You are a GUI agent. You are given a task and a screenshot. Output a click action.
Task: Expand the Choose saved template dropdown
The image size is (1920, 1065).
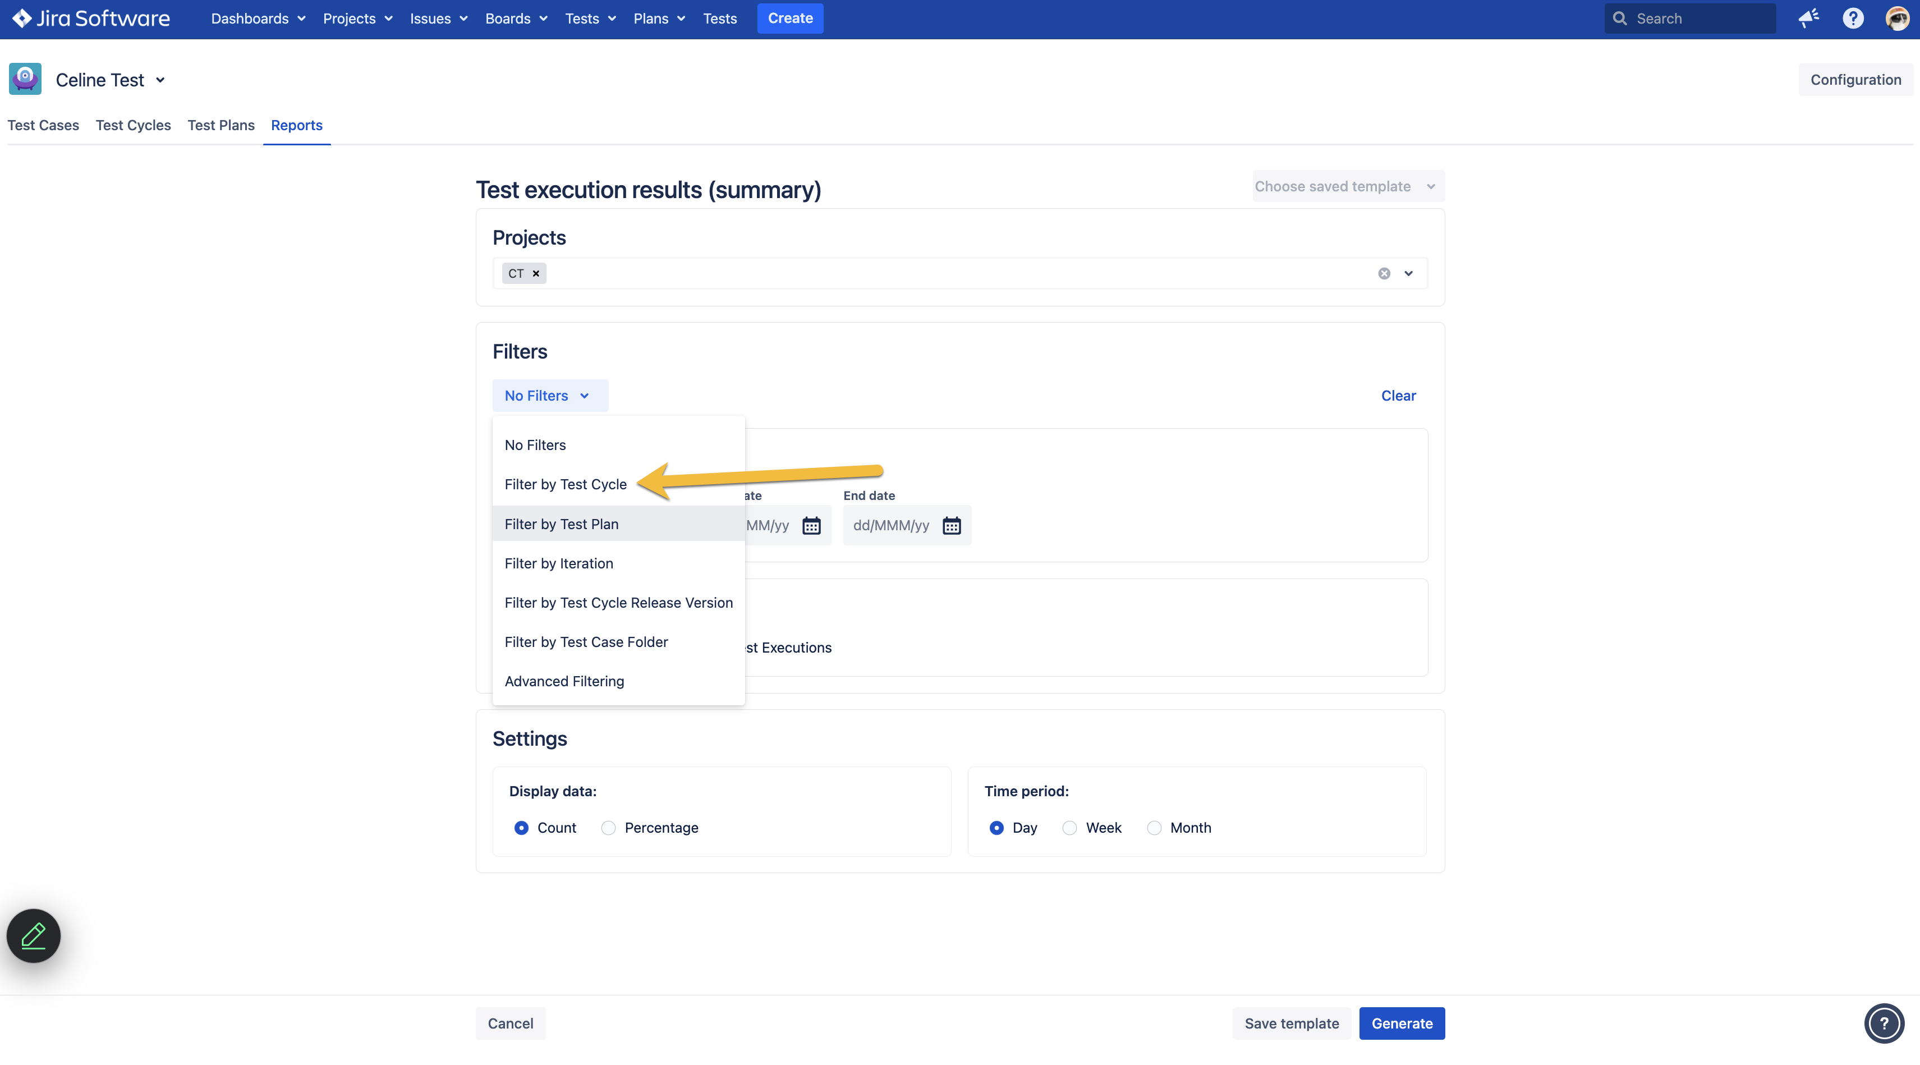pos(1348,186)
